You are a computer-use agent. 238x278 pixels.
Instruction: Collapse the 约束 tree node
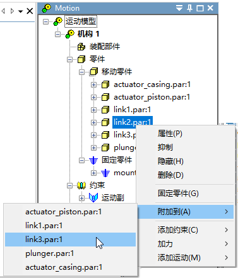click(69, 185)
